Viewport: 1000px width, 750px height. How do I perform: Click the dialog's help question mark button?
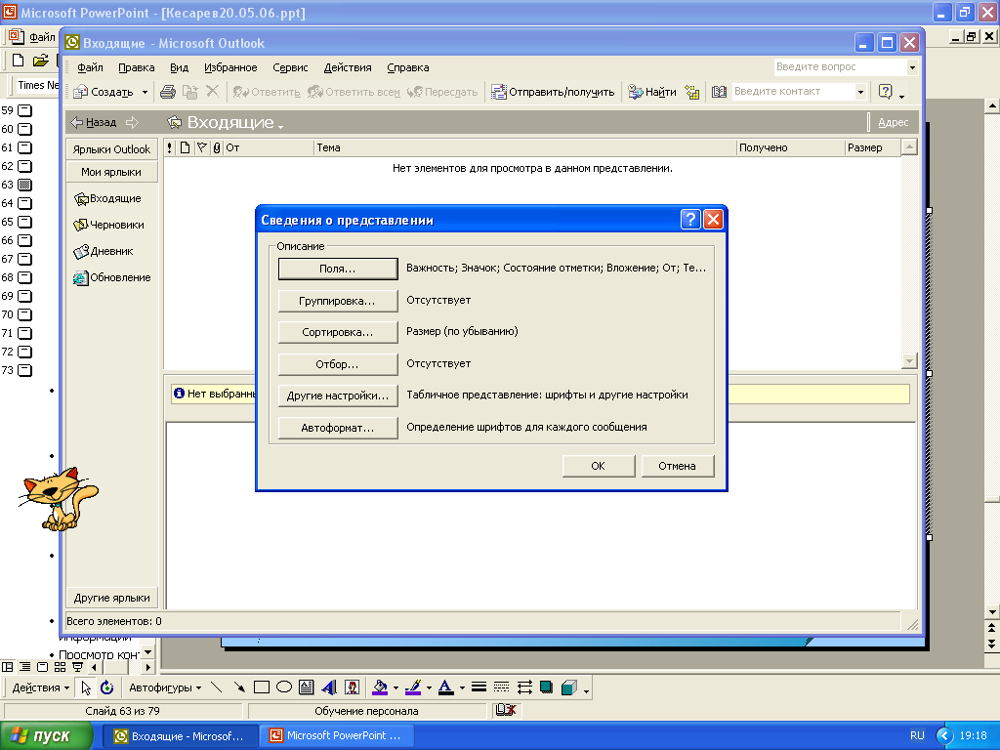pos(690,220)
